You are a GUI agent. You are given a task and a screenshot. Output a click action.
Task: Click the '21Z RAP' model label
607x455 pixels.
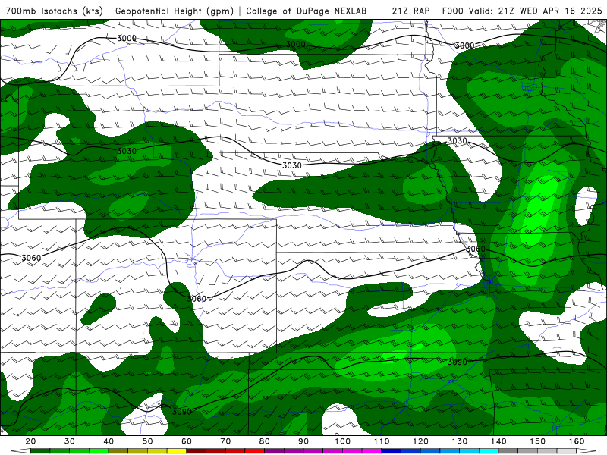click(x=410, y=11)
